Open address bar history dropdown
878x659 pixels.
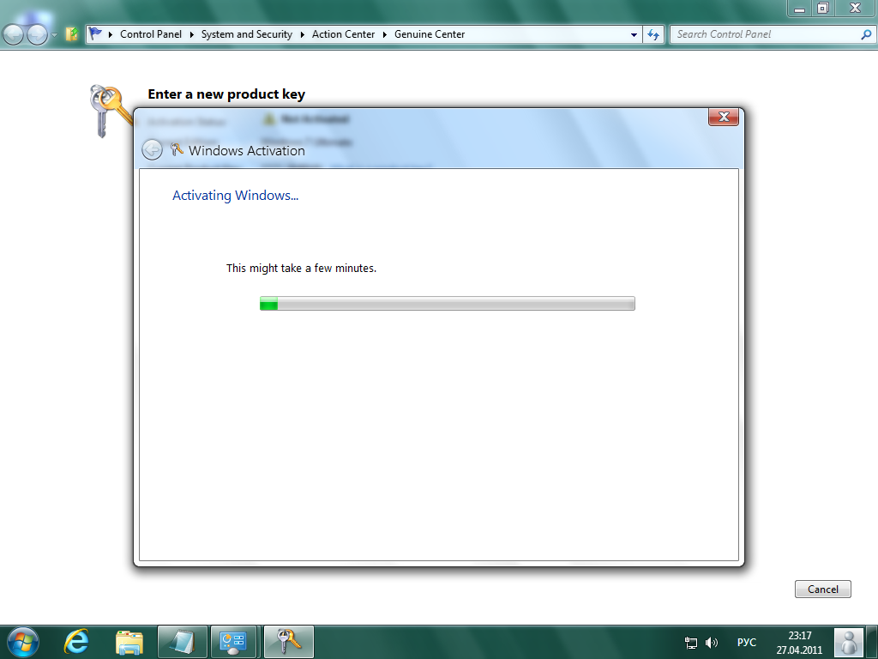click(634, 34)
